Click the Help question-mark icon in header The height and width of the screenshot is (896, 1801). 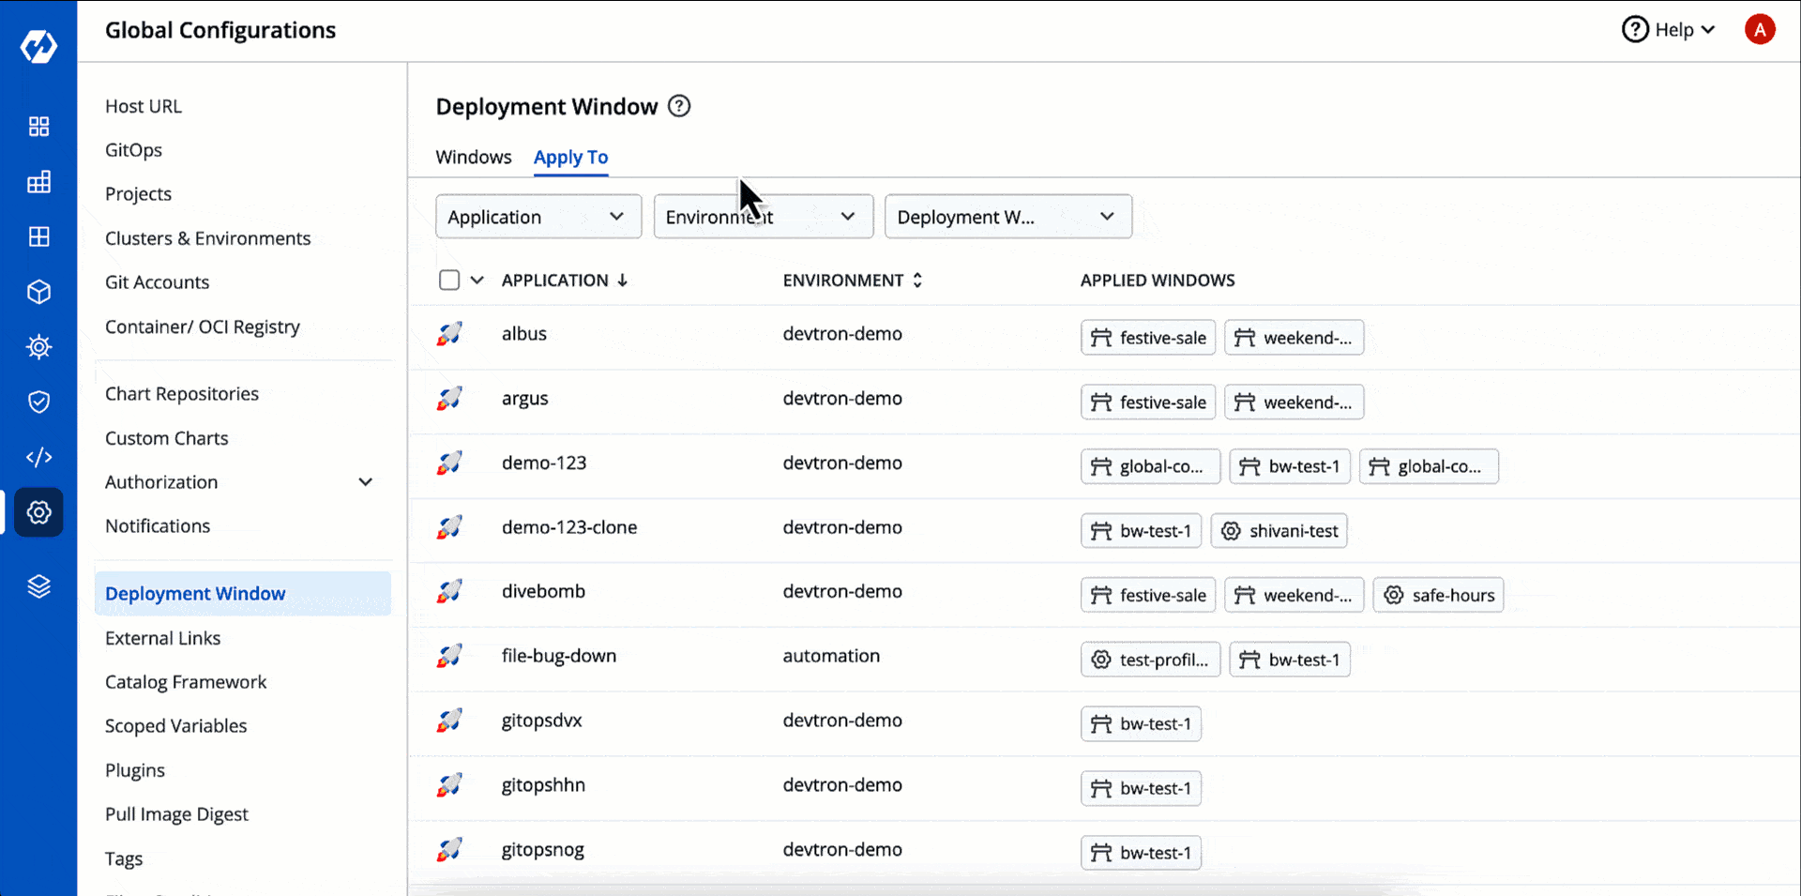tap(1634, 29)
